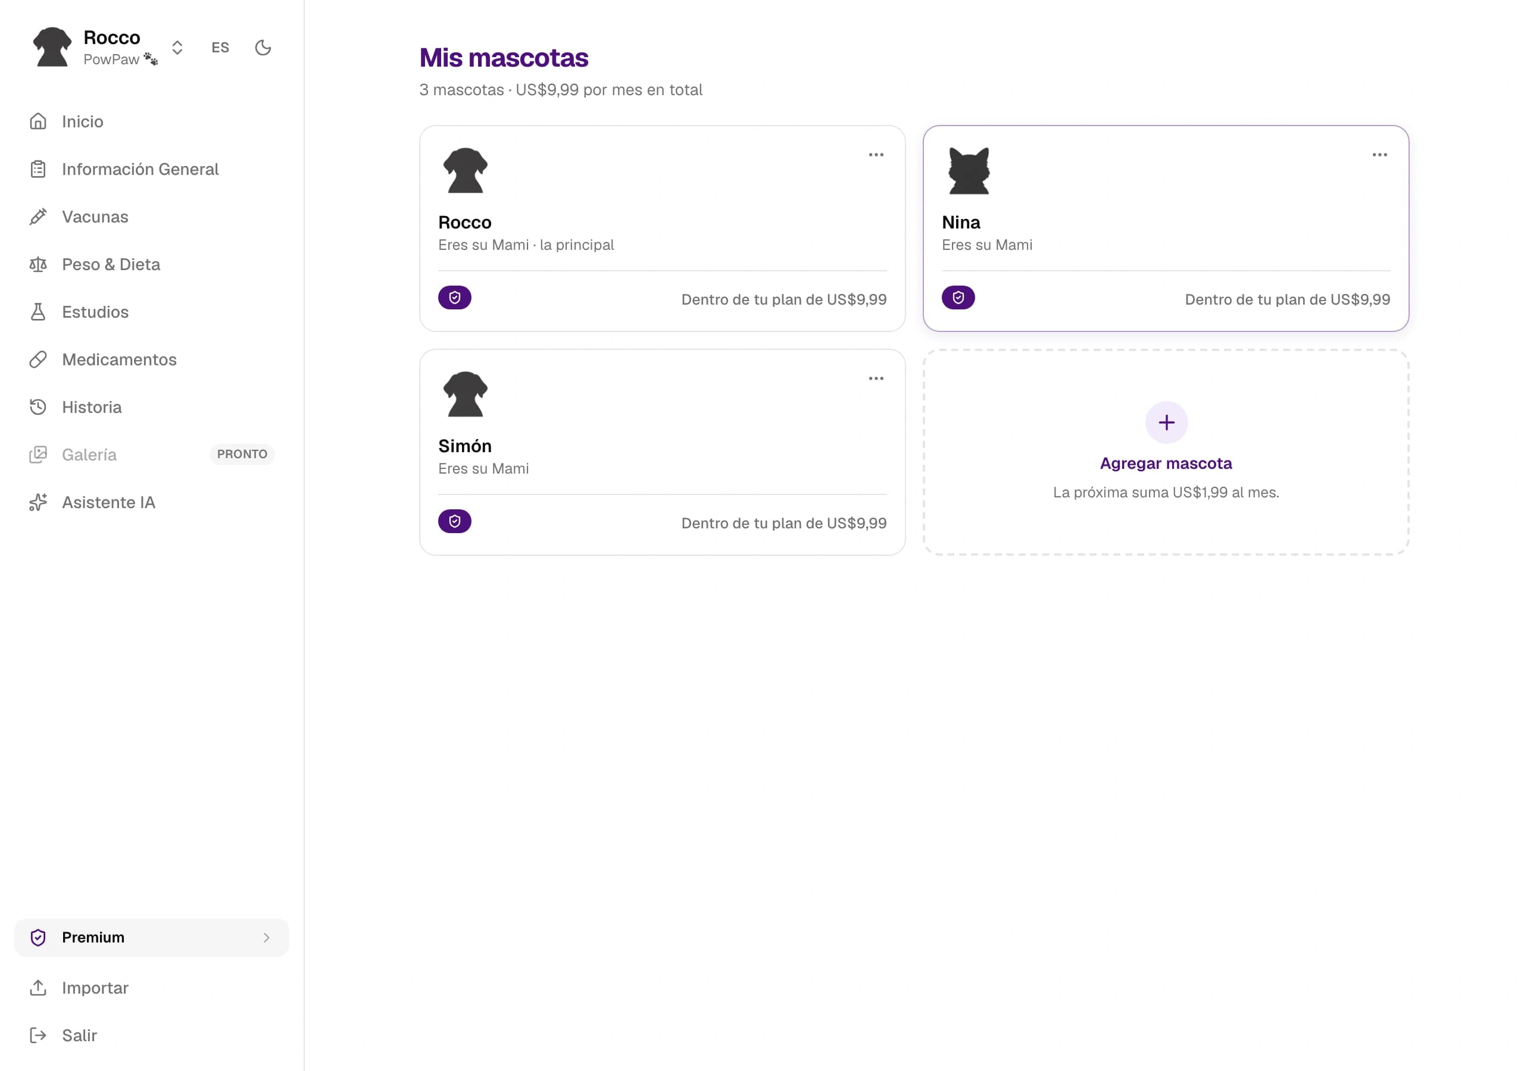
Task: Click the Importar upload icon
Action: point(38,988)
